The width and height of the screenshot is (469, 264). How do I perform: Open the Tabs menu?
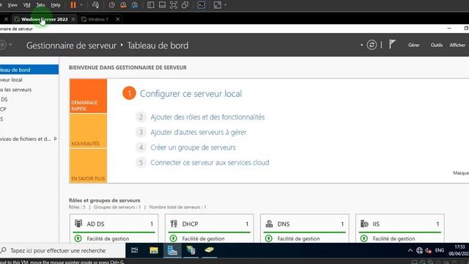40,5
